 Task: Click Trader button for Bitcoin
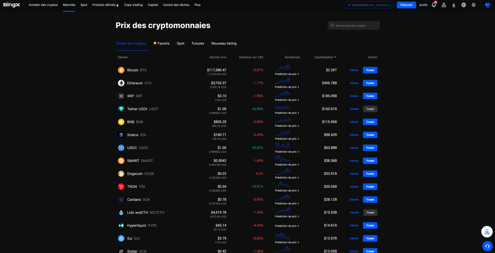pyautogui.click(x=370, y=70)
